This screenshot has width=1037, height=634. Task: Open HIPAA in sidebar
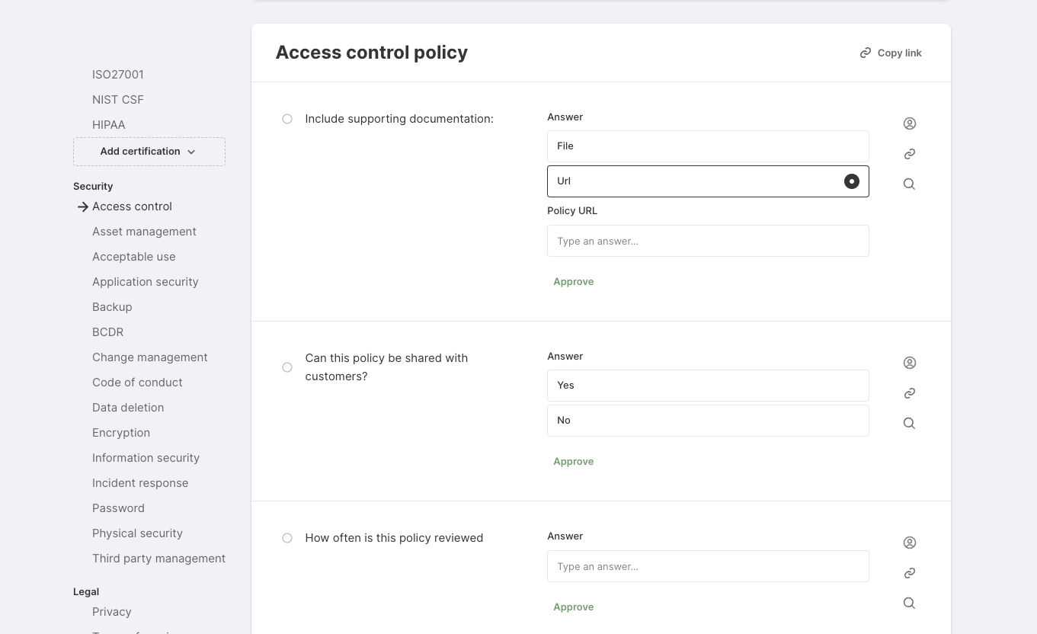[x=109, y=125]
